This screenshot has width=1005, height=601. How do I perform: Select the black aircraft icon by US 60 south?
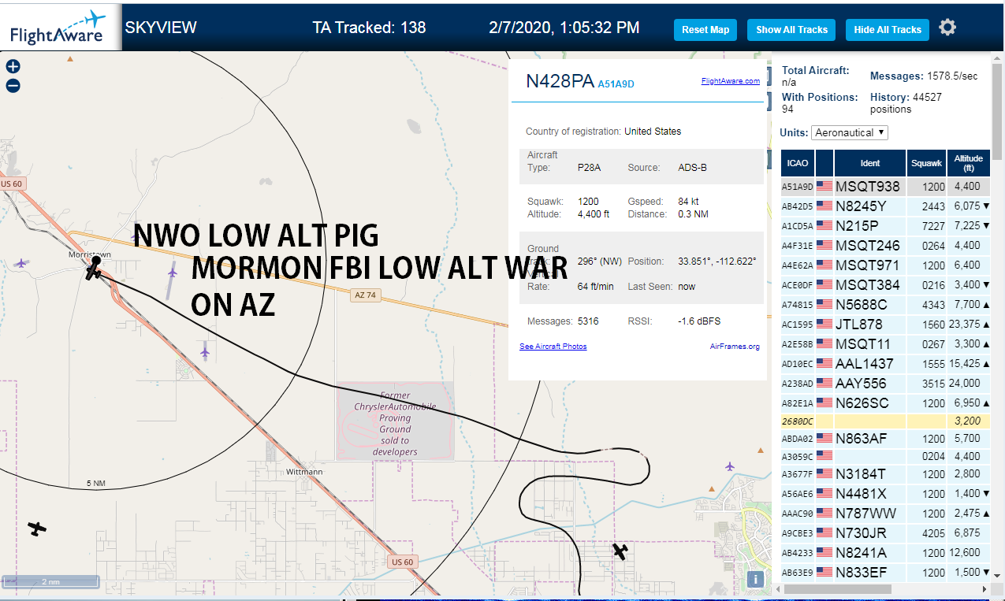[x=620, y=551]
